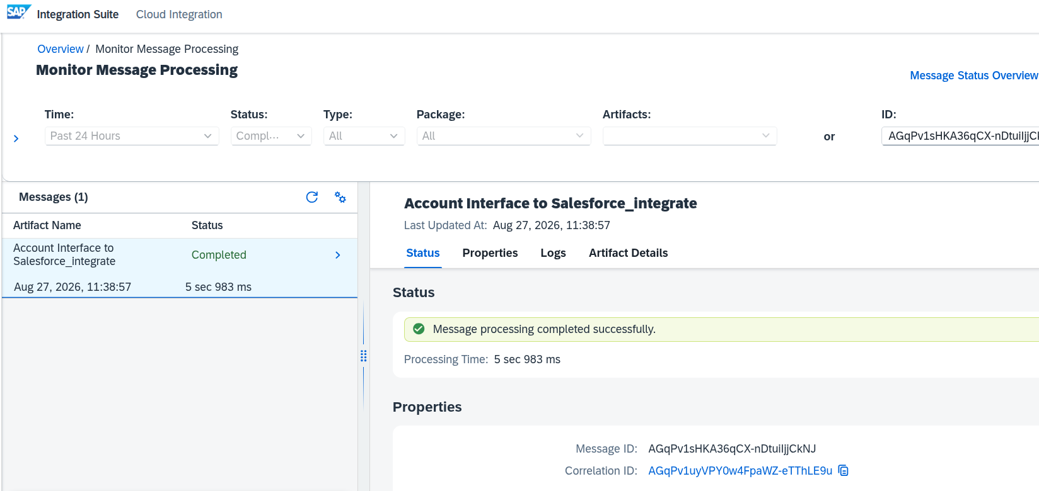1039x491 pixels.
Task: Open the Artifacts filter dropdown
Action: point(690,136)
